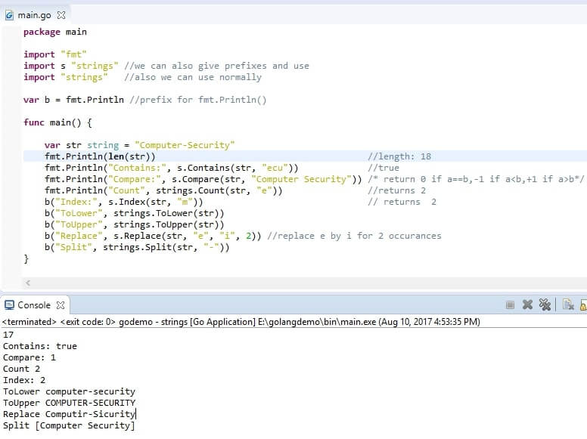The width and height of the screenshot is (587, 439).
Task: Click the strings.ToLower(str) line
Action: (134, 213)
